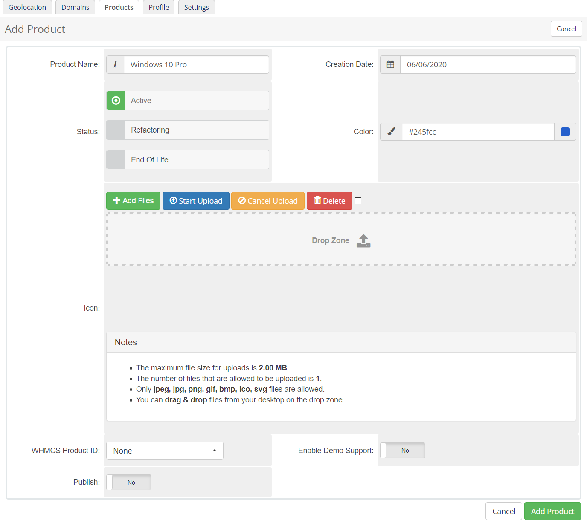Click the '2.00 MB' maximum file size text
The image size is (587, 526).
[x=273, y=368]
